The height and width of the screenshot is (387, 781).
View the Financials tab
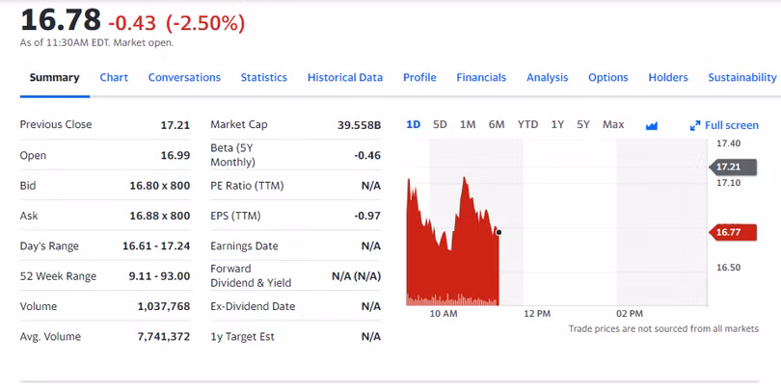(481, 77)
